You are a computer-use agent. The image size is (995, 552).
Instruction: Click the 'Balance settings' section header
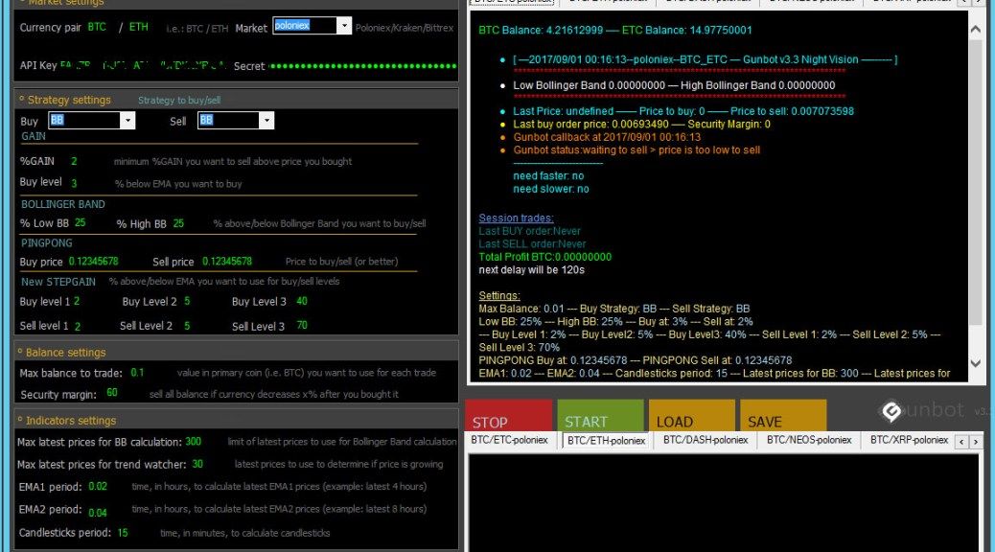point(65,352)
